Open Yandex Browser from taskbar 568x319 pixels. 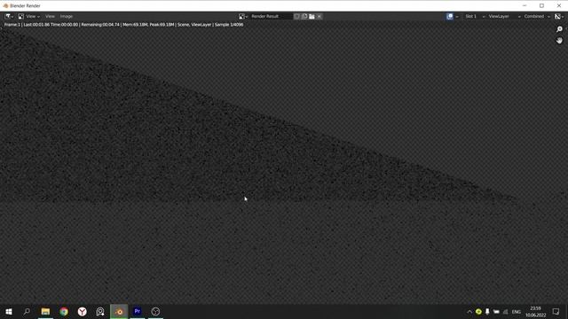[x=83, y=311]
